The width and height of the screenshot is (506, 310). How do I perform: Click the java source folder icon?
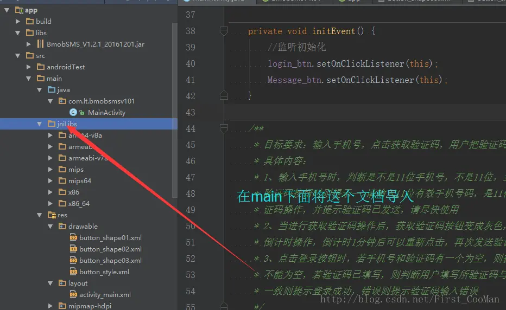pos(52,89)
